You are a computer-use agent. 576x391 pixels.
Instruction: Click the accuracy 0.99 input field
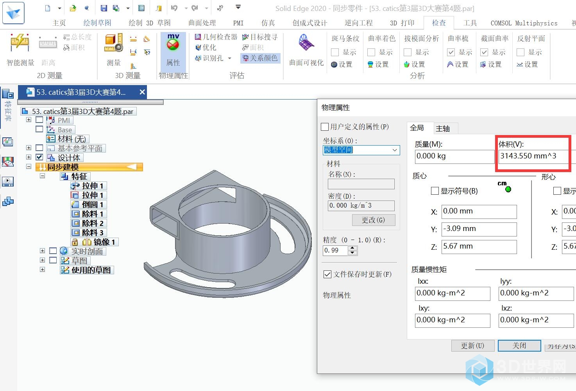coord(335,250)
